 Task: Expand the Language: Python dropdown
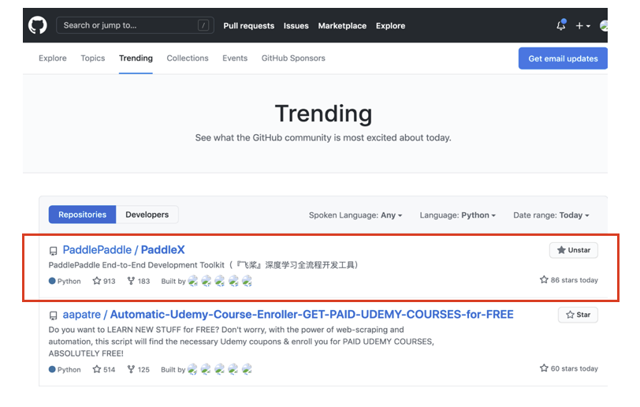[x=458, y=215]
